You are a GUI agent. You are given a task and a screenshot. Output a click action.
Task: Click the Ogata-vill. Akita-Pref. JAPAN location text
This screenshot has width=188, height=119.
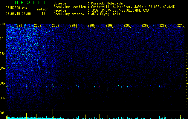[133, 7]
